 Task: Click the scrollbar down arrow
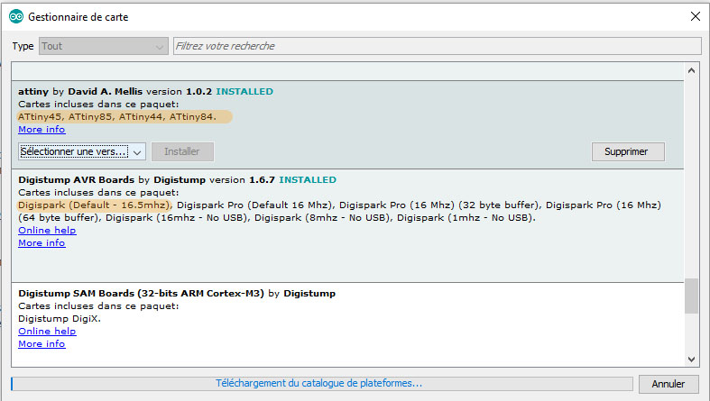coord(691,360)
